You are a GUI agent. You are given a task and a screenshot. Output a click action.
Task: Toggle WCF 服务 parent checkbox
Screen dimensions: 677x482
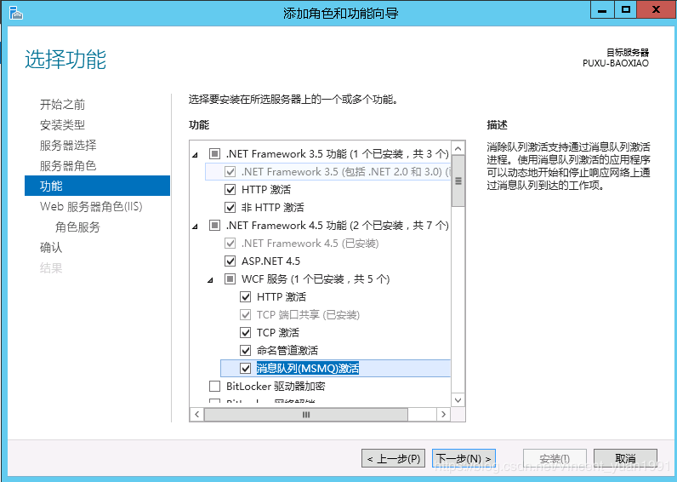(230, 278)
